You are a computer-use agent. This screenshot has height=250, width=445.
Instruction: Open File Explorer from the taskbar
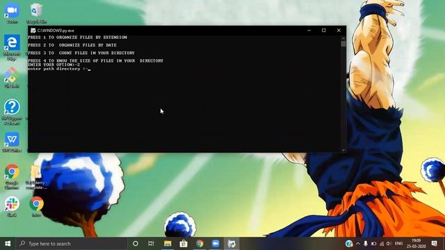click(168, 244)
